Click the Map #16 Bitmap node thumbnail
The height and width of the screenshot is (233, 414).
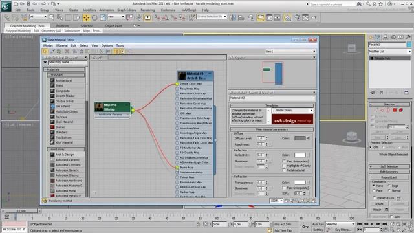click(99, 107)
